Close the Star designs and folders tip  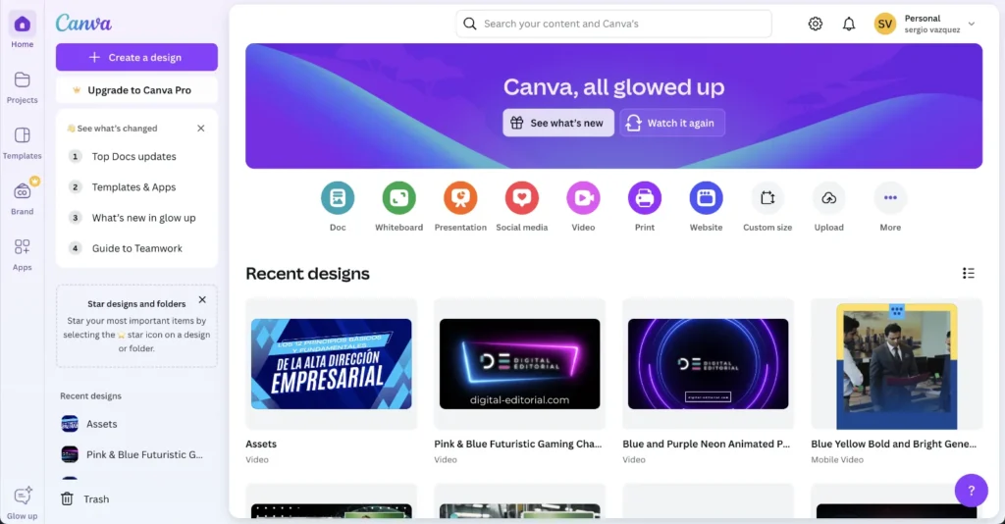pyautogui.click(x=202, y=300)
